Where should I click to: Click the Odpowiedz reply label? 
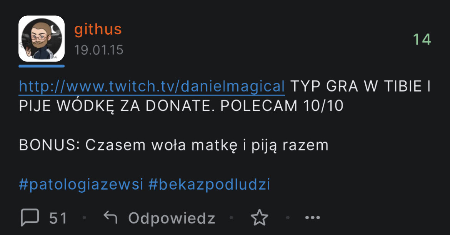pyautogui.click(x=172, y=218)
